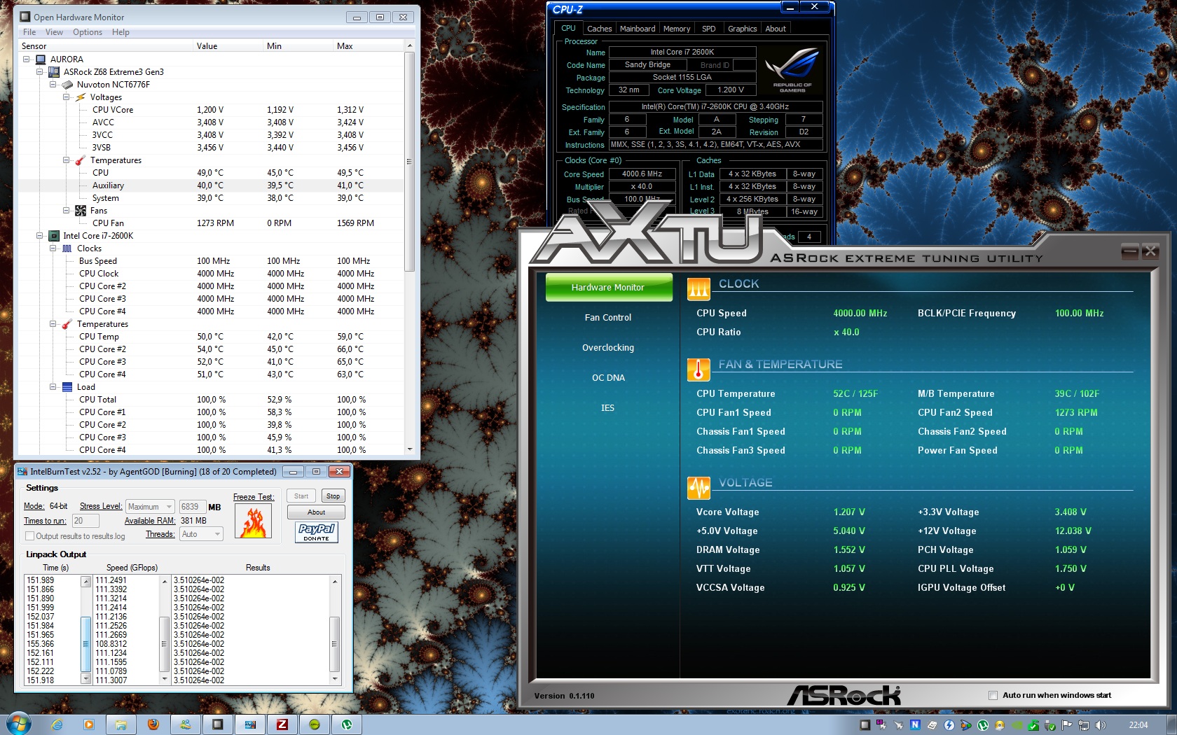Switch to the Mainboard tab in CPU-Z
Image resolution: width=1177 pixels, height=735 pixels.
pyautogui.click(x=638, y=29)
